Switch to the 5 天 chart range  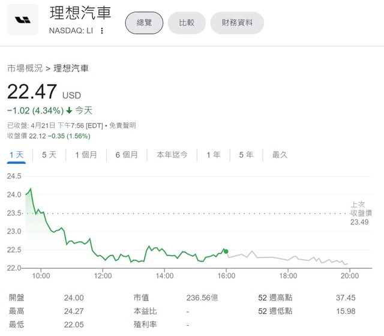[49, 155]
